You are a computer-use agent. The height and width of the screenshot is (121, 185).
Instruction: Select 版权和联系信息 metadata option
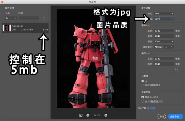pyautogui.click(x=142, y=85)
